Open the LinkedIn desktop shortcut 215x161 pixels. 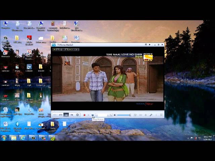click(29, 68)
